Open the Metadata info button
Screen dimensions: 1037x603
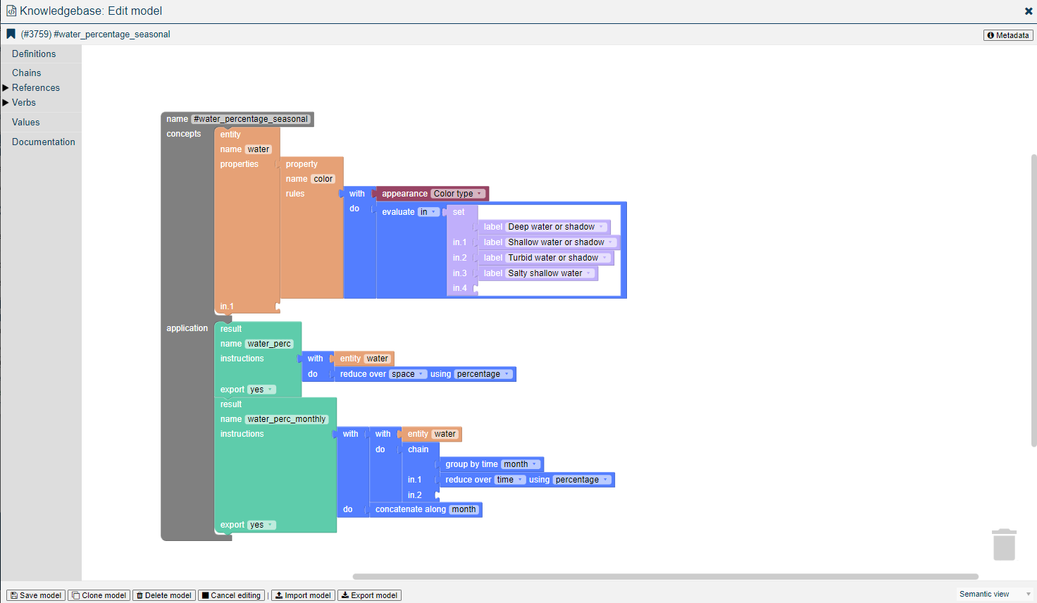pos(1008,35)
